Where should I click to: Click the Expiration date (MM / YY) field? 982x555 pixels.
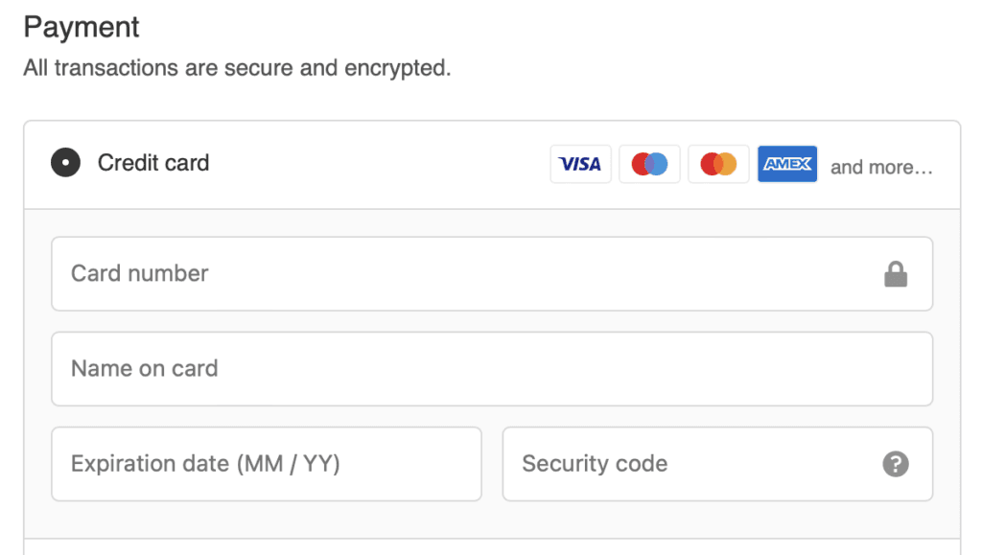pos(267,464)
